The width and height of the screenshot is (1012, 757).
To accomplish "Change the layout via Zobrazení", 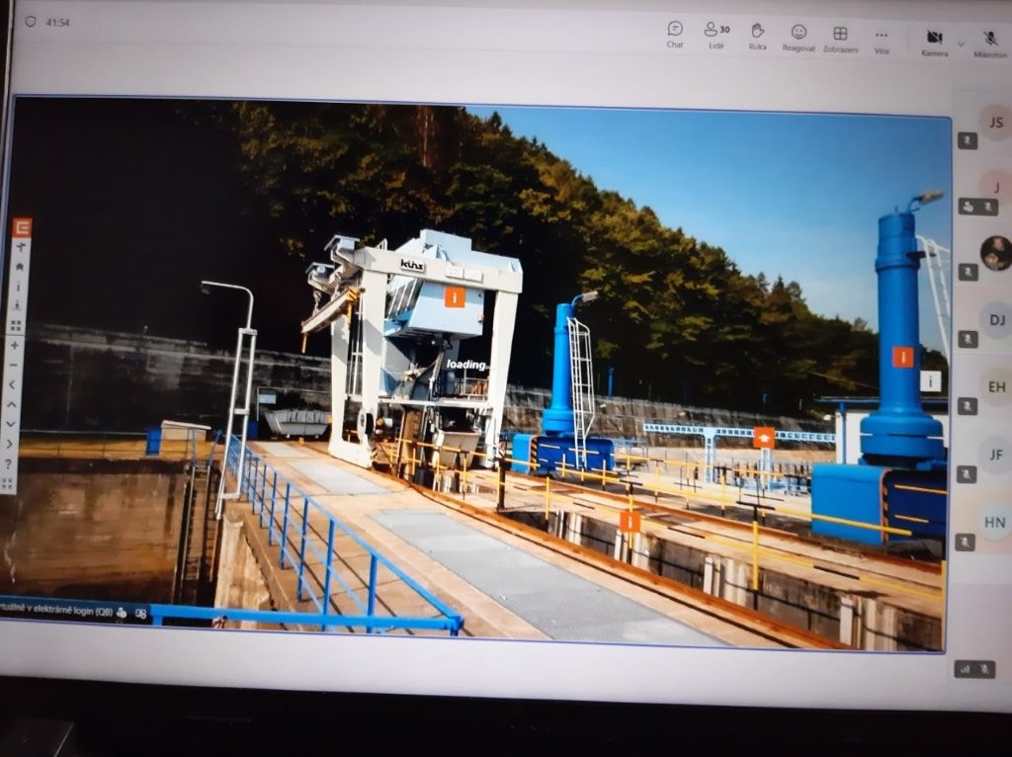I will pyautogui.click(x=840, y=37).
